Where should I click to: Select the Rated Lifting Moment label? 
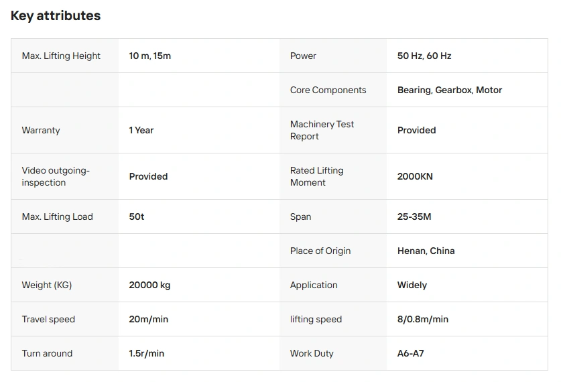point(316,176)
